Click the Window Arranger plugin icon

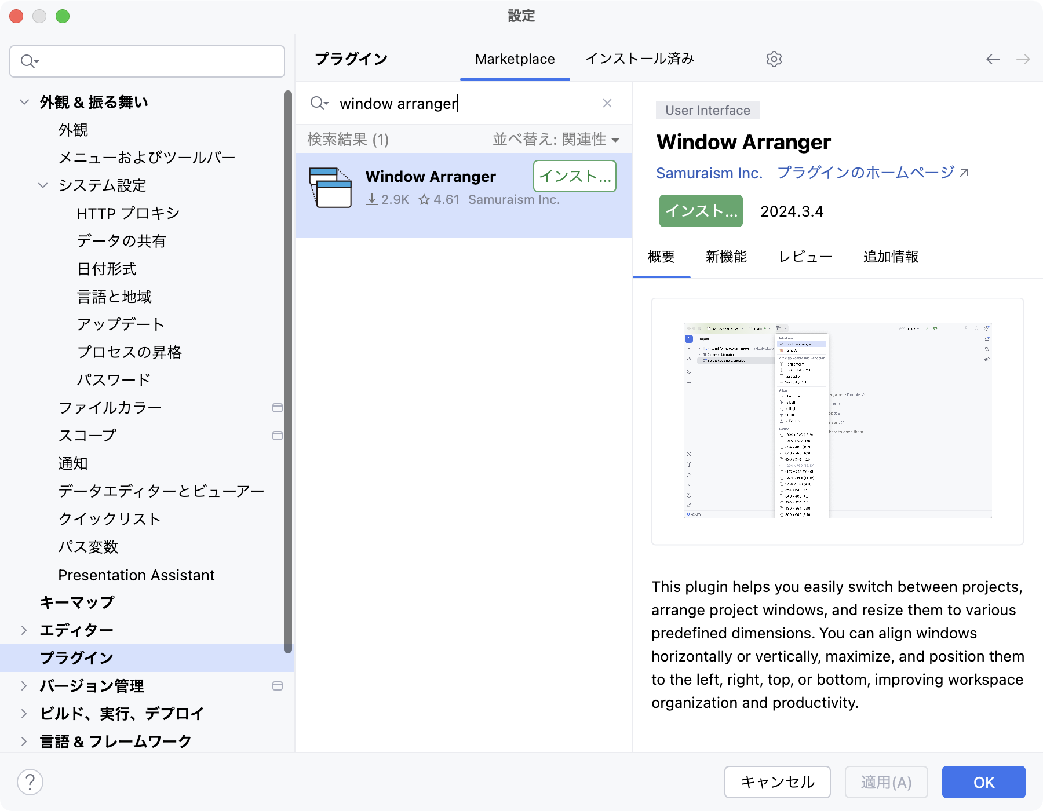tap(330, 187)
